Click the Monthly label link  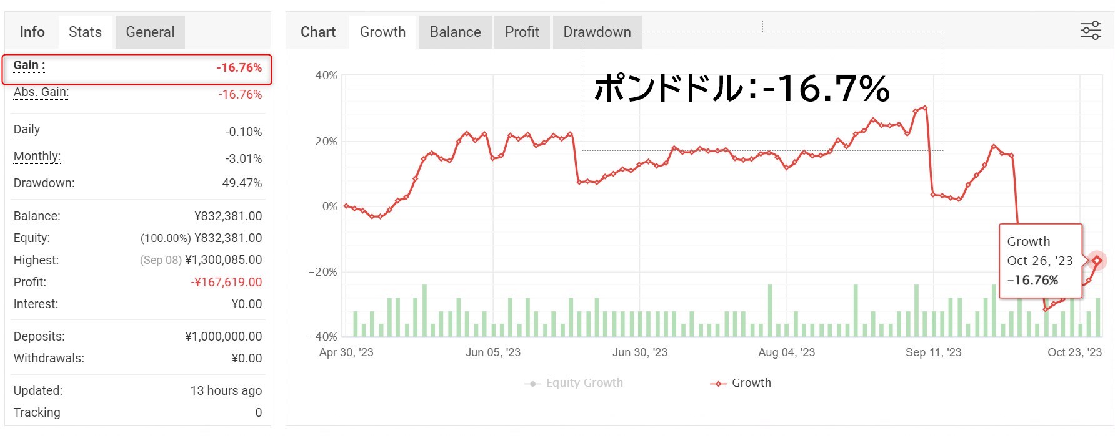click(x=37, y=157)
